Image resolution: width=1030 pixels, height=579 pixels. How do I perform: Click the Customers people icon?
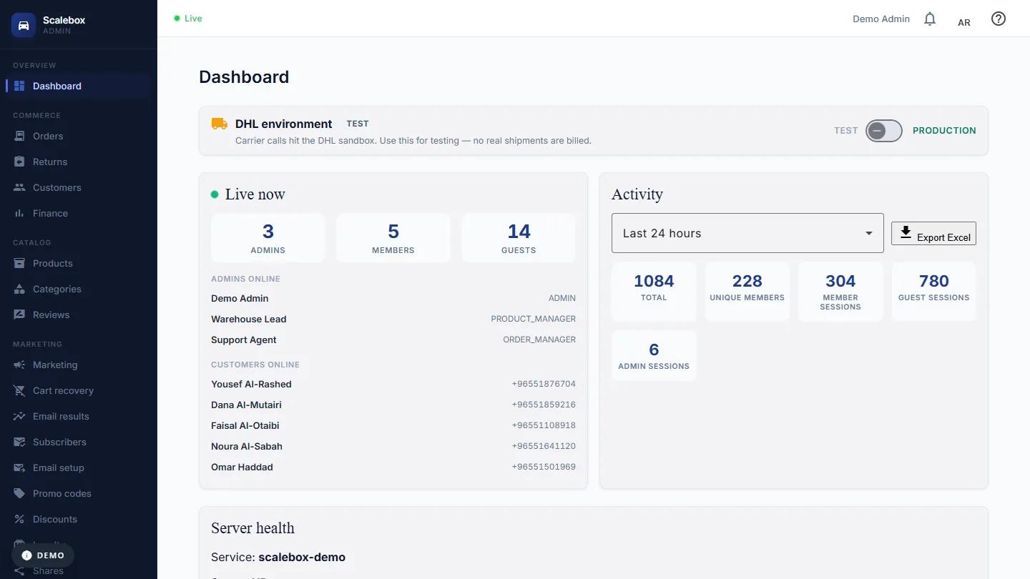pos(19,187)
